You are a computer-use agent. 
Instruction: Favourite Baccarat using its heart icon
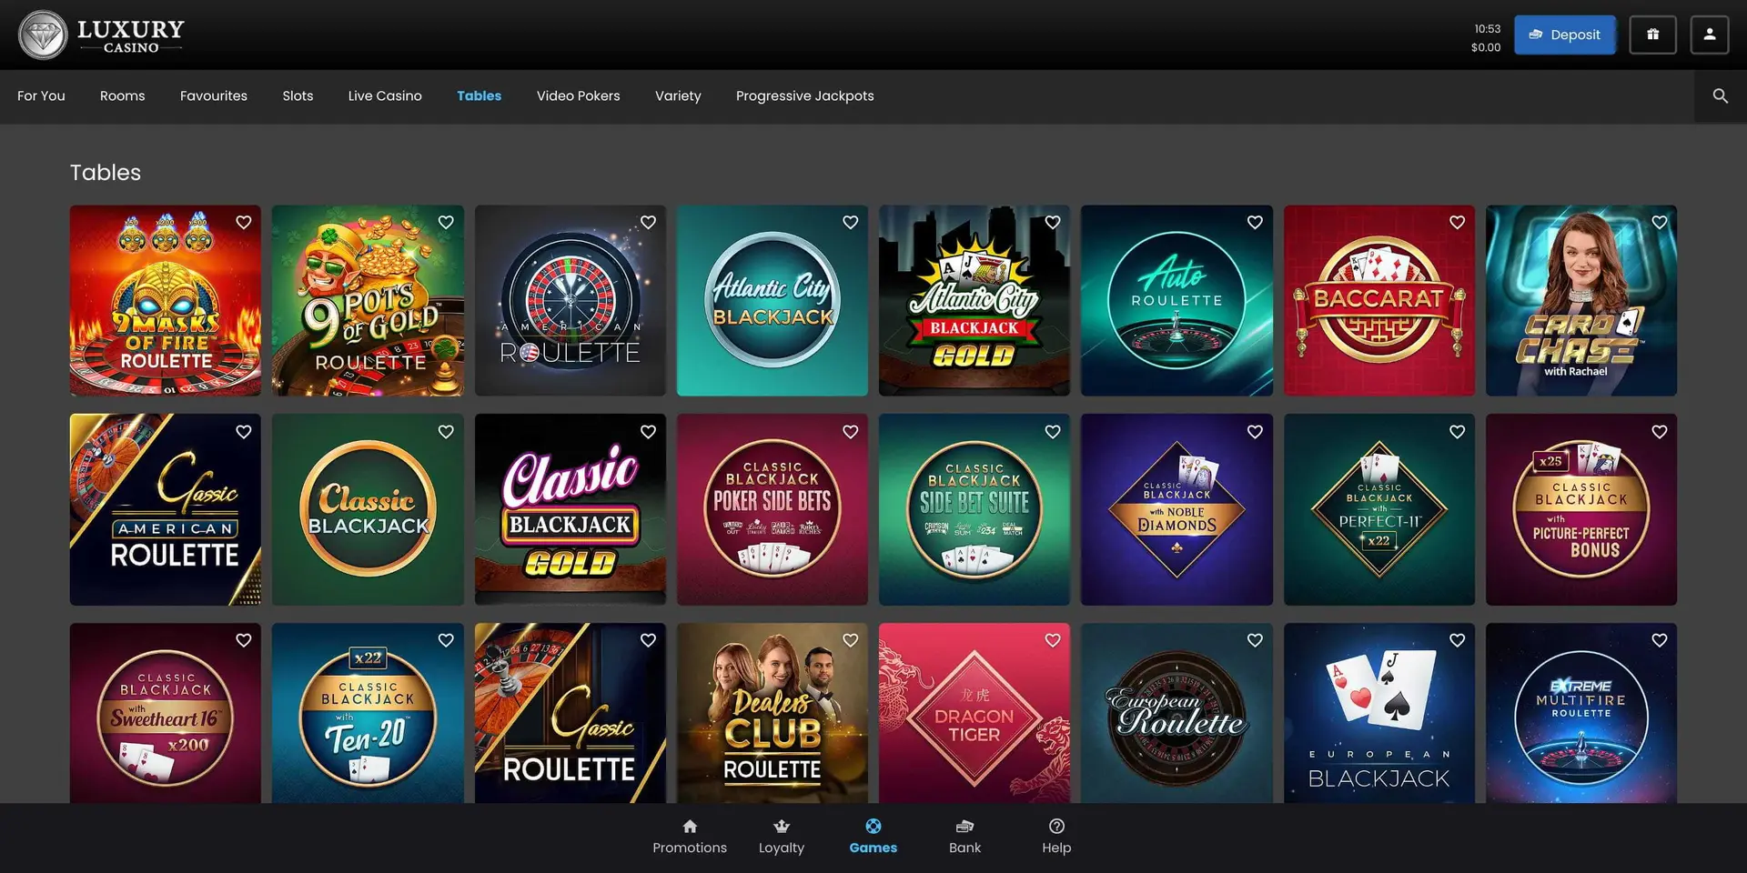pyautogui.click(x=1457, y=222)
